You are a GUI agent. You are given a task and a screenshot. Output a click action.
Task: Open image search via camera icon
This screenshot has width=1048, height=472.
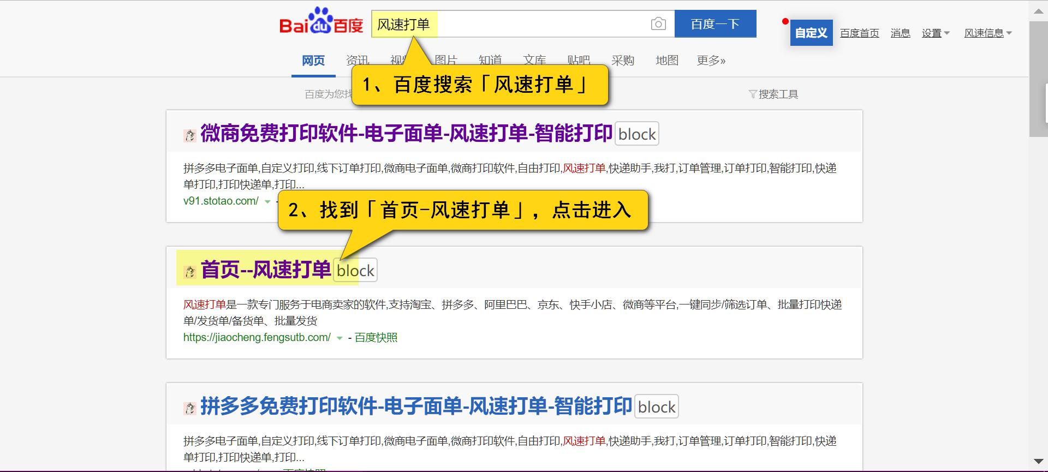(658, 24)
